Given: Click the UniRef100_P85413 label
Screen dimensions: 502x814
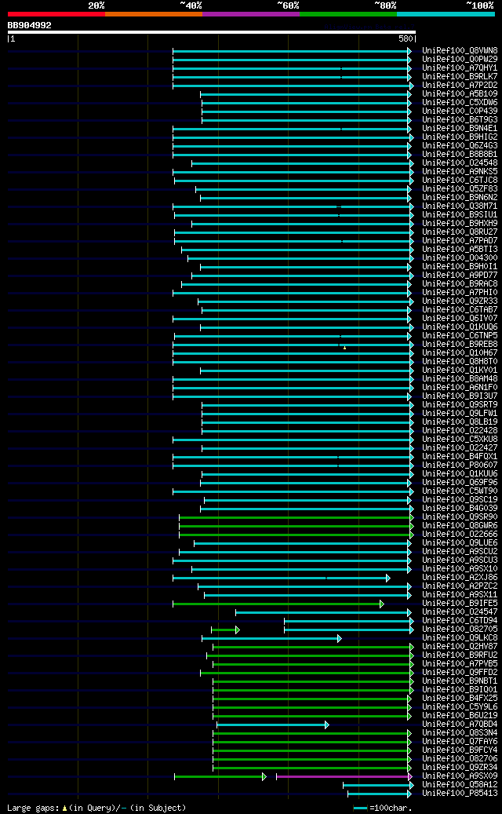Looking at the screenshot, I should (460, 794).
